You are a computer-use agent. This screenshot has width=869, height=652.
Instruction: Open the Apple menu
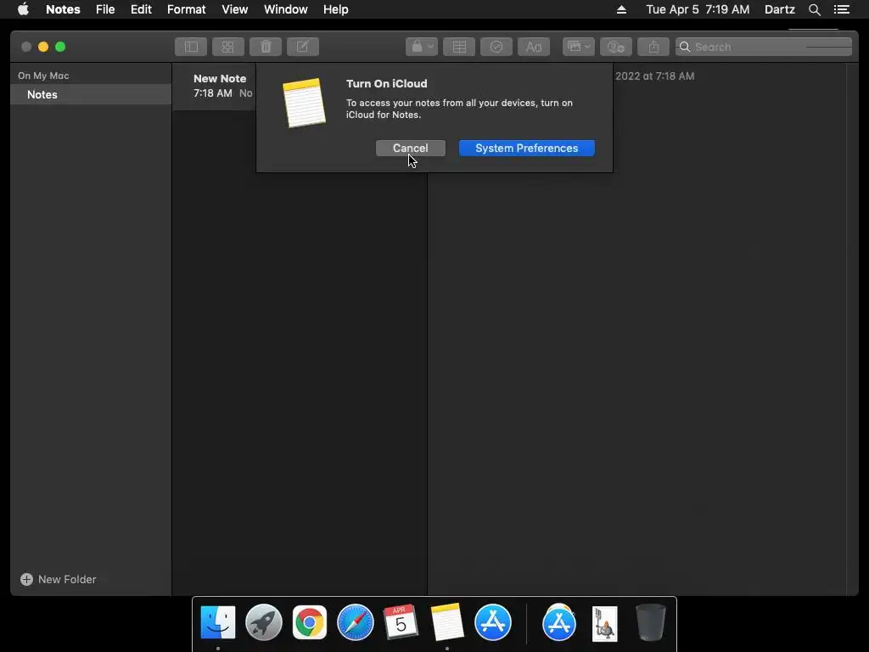(23, 9)
